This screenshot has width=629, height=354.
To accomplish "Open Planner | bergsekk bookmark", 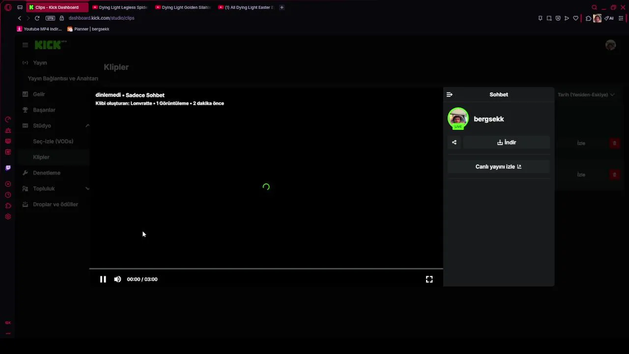I will pyautogui.click(x=88, y=29).
